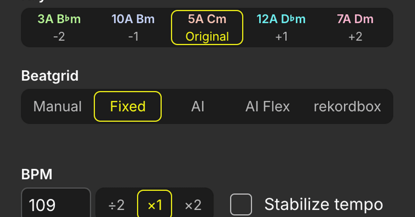Choose the AI beatgrid option

point(198,107)
